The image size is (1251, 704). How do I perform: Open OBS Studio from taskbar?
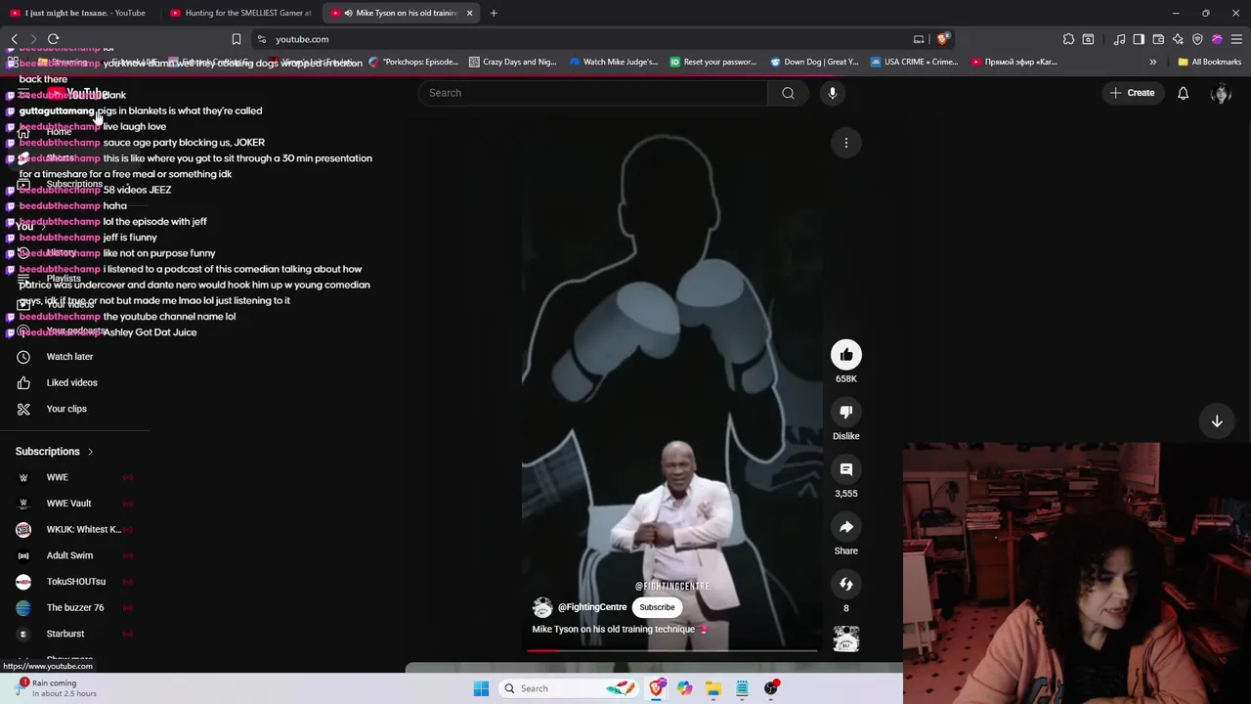[771, 688]
